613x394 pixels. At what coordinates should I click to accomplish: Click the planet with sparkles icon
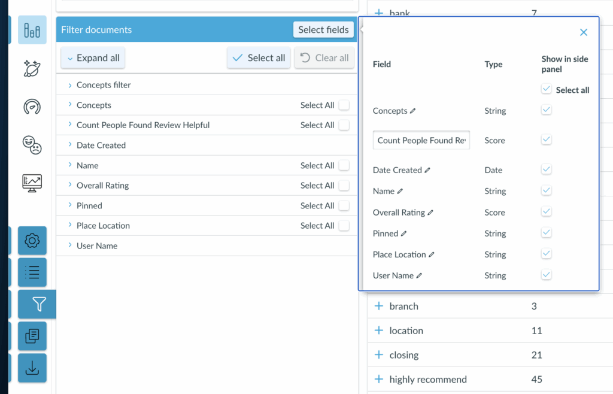[x=32, y=69]
